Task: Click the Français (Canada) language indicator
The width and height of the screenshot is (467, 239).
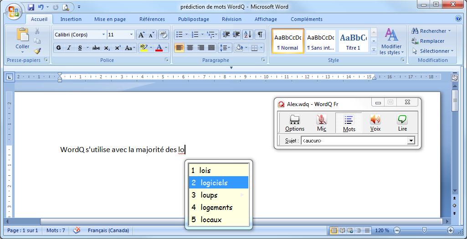Action: (108, 230)
